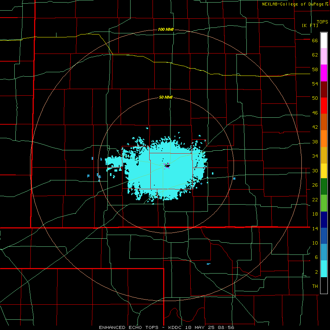Click the 22 legend value
The width and height of the screenshot is (330, 330).
click(315, 199)
